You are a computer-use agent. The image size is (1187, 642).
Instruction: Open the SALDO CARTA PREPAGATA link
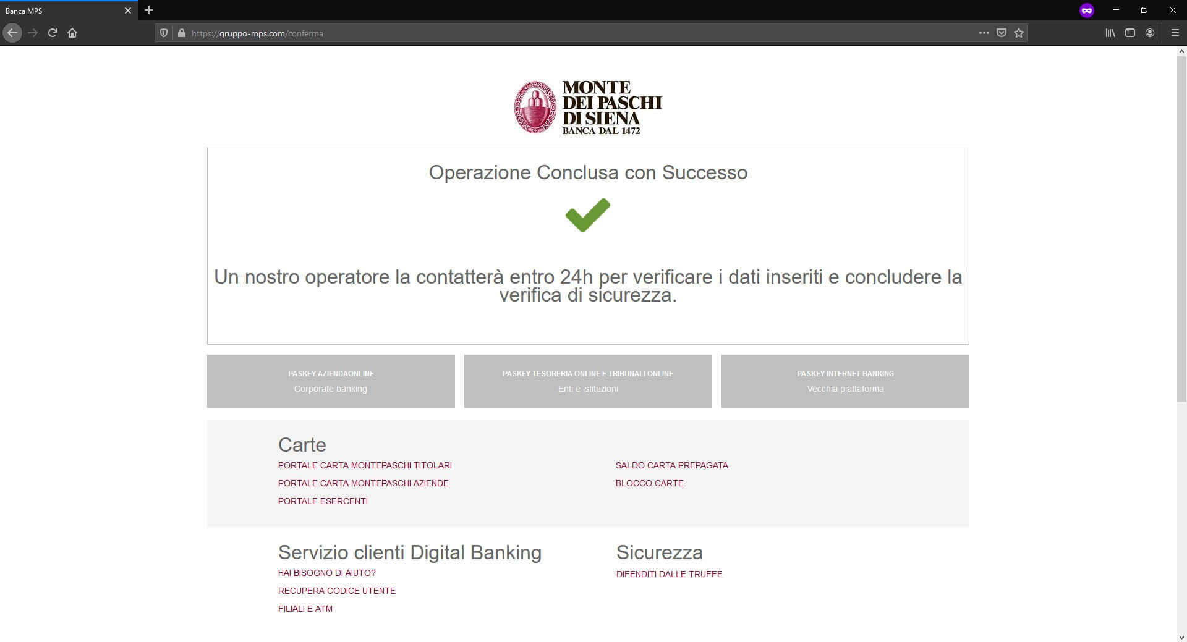[671, 465]
